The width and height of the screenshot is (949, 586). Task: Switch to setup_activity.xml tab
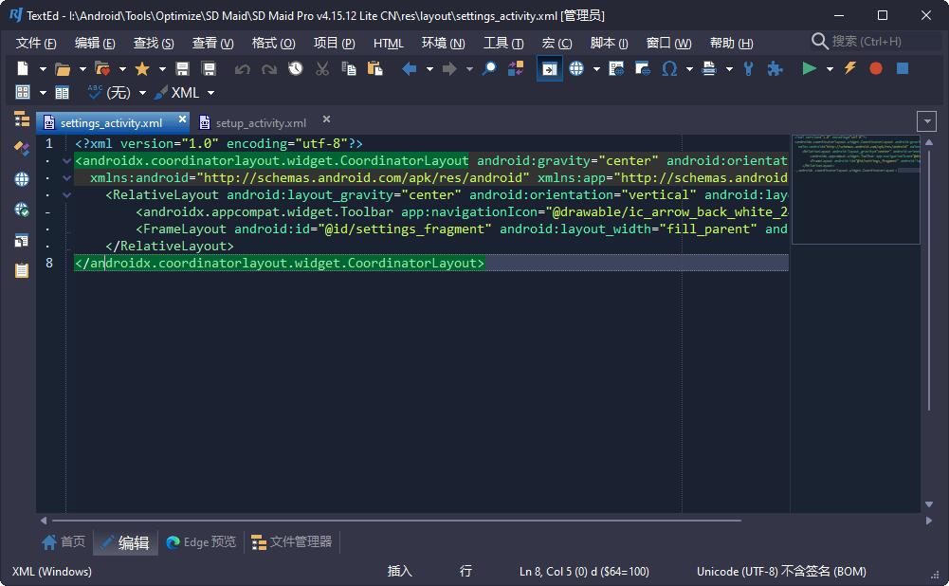(x=260, y=122)
